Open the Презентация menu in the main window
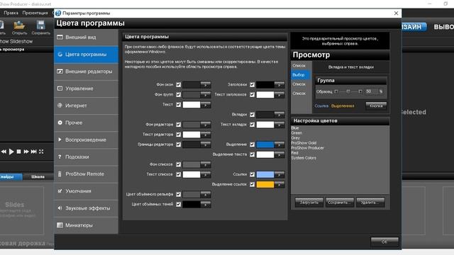 point(35,13)
